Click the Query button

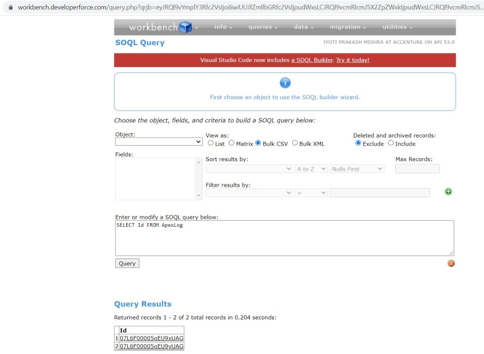pyautogui.click(x=127, y=263)
